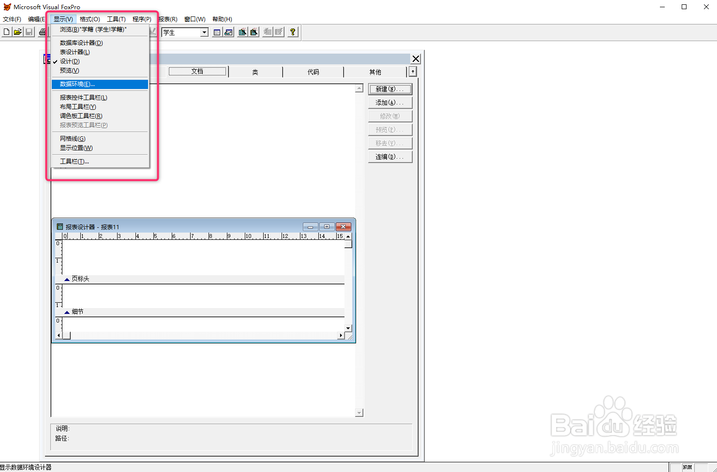Click the New file toolbar icon
This screenshot has width=717, height=472.
click(x=7, y=32)
